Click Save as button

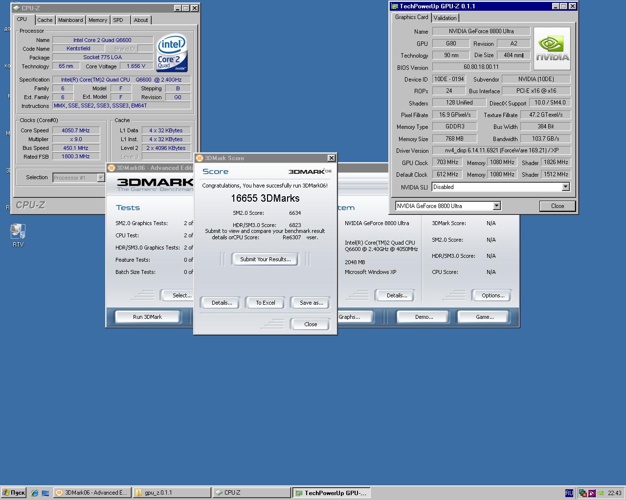pos(311,303)
